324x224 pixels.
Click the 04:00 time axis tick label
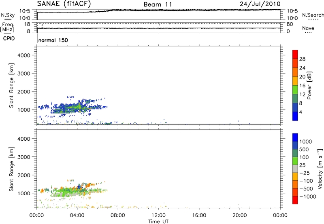[x=77, y=215]
